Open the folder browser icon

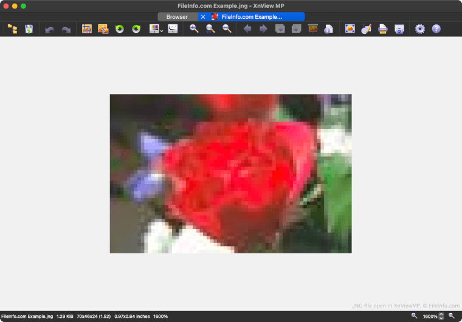(x=12, y=29)
